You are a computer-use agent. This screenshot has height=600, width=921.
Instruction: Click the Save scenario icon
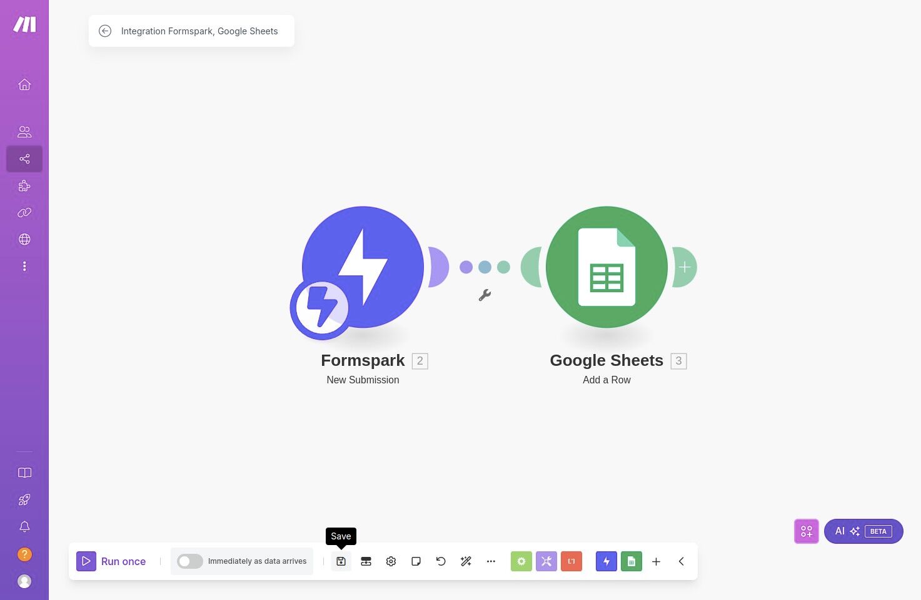pyautogui.click(x=341, y=561)
